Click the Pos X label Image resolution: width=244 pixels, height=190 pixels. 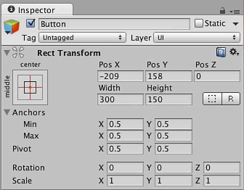[x=109, y=65]
